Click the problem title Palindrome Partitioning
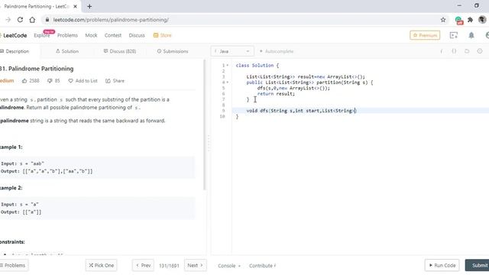This screenshot has height=275, width=489. tap(37, 69)
